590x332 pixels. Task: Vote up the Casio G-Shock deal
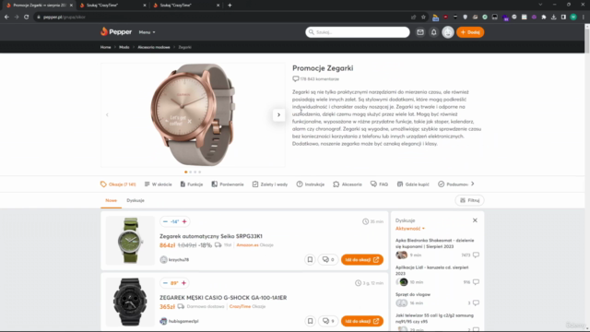184,283
